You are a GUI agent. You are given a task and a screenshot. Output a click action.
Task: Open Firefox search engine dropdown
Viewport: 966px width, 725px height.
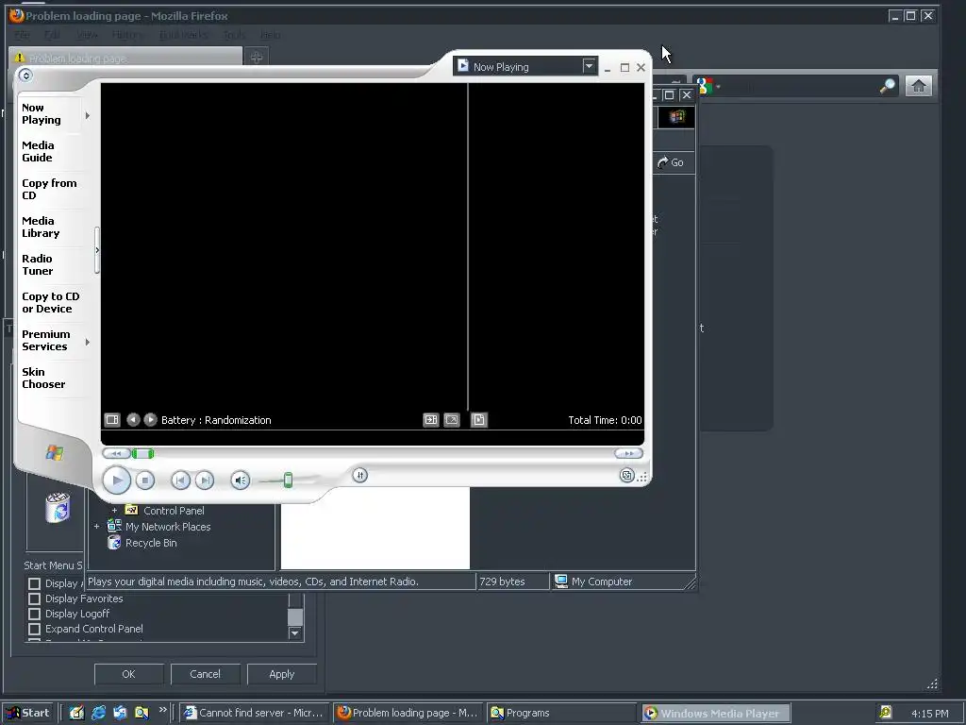[x=708, y=86]
